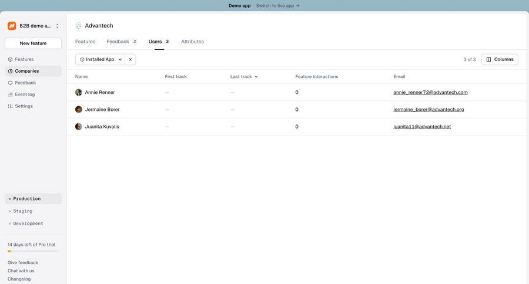The image size is (529, 284).
Task: Open the Annie Renner user row
Action: [x=297, y=92]
